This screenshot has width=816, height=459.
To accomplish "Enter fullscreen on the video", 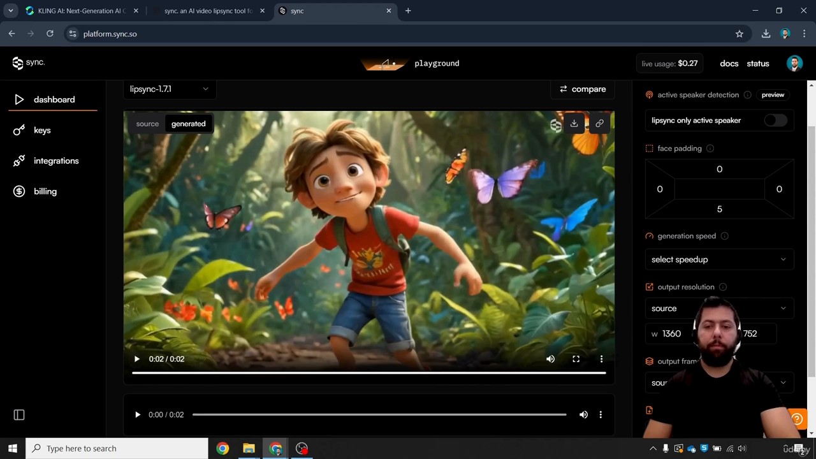I will coord(576,359).
